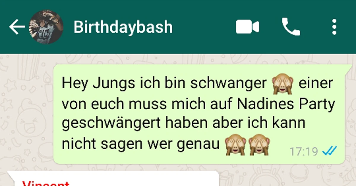356x186 pixels.
Task: Click the last monkey emoji in the message
Action: (x=259, y=145)
